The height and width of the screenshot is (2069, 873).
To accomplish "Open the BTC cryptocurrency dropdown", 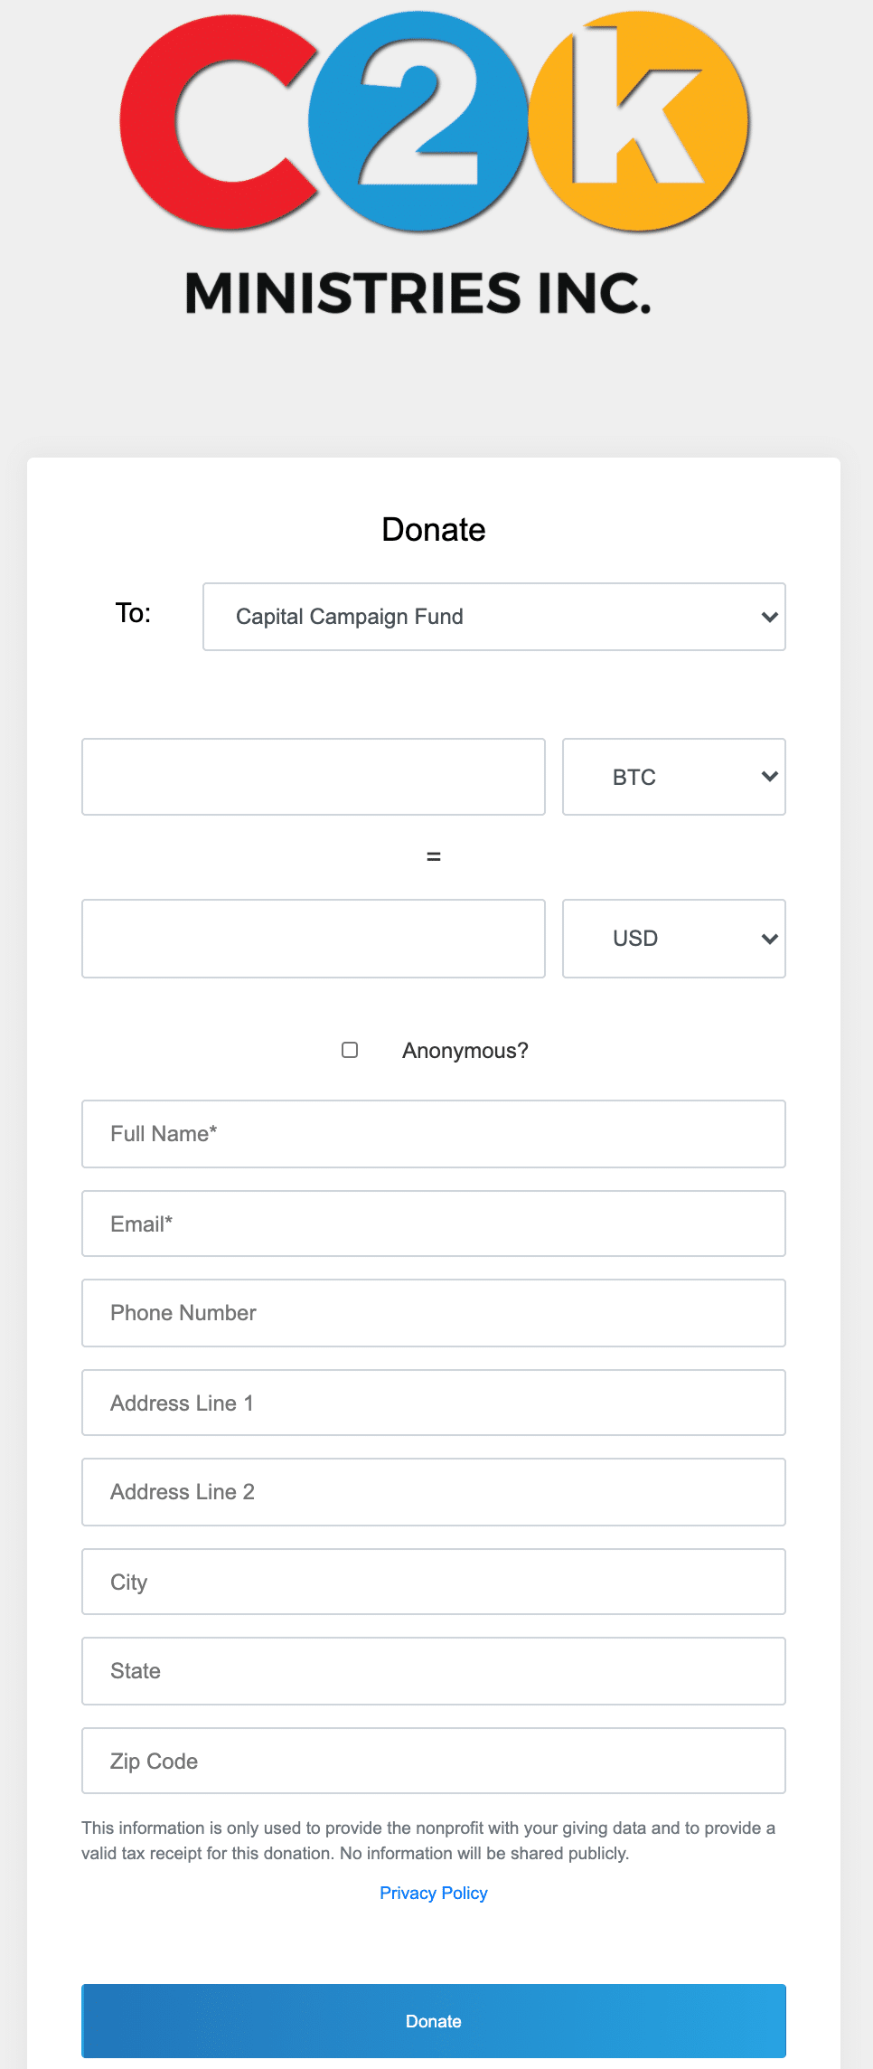I will coord(674,777).
